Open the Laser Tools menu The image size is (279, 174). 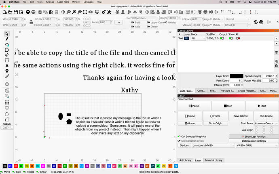[63, 2]
